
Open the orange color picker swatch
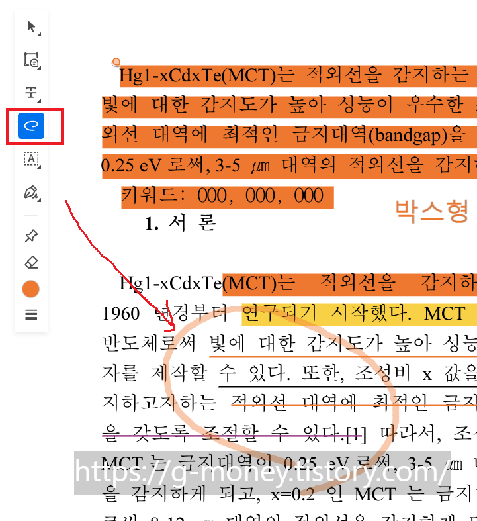pyautogui.click(x=31, y=289)
